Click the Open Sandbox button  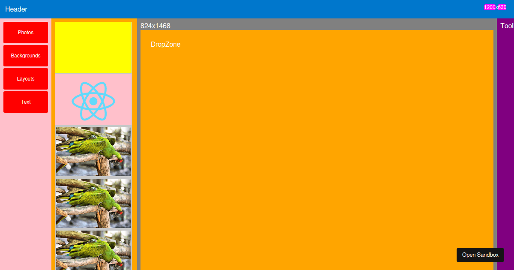pyautogui.click(x=480, y=255)
